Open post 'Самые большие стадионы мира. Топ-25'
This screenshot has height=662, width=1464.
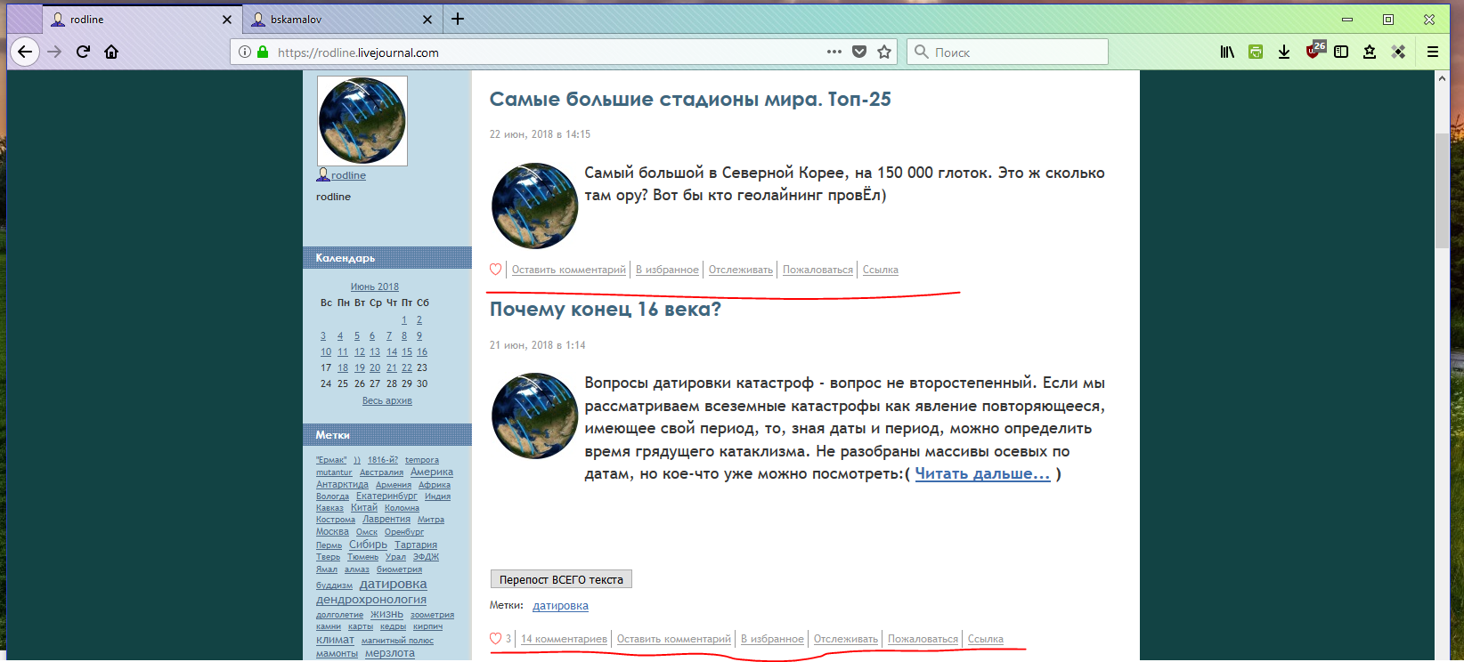pyautogui.click(x=690, y=100)
